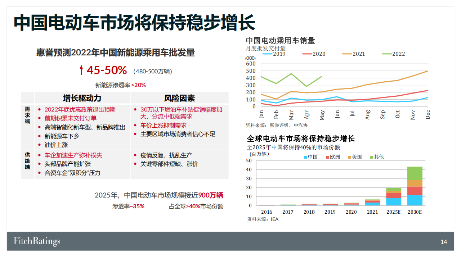Click chart title 中国电动乘用车销量

click(x=281, y=41)
